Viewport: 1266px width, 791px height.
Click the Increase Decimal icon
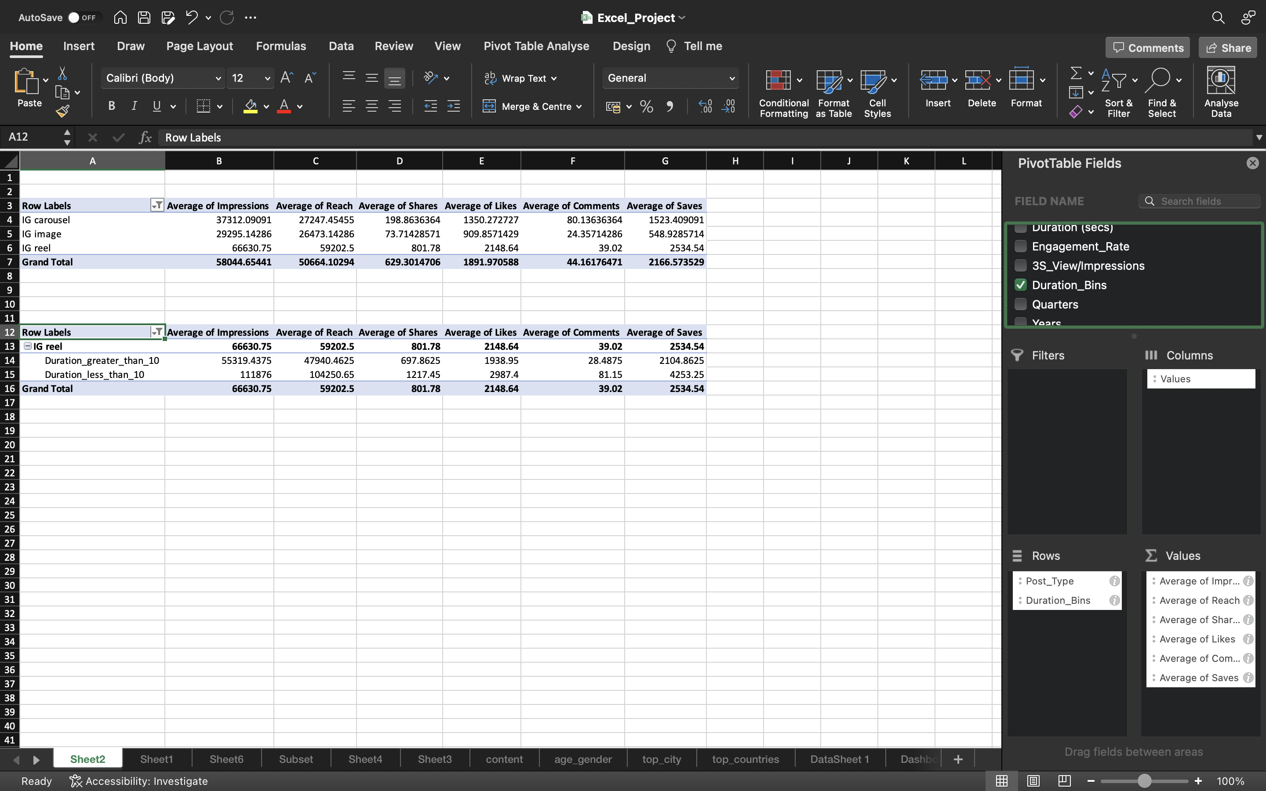(x=705, y=107)
